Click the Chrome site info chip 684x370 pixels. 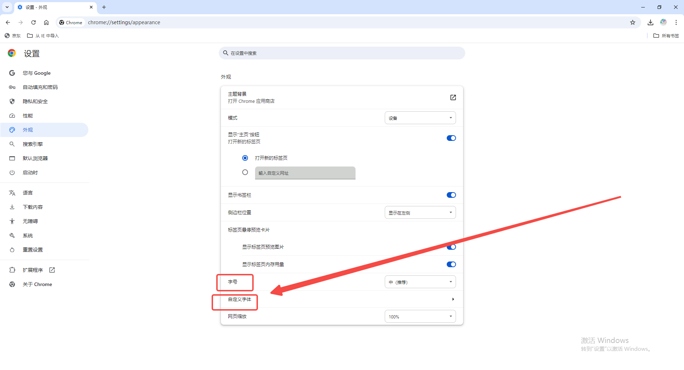71,22
